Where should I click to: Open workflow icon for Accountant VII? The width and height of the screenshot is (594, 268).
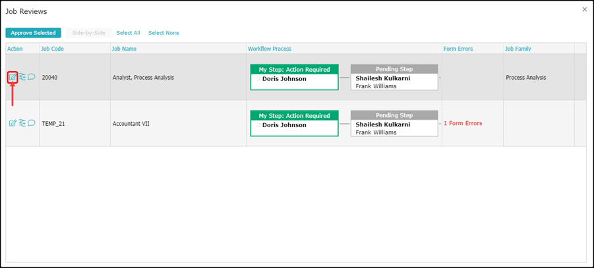pyautogui.click(x=22, y=123)
